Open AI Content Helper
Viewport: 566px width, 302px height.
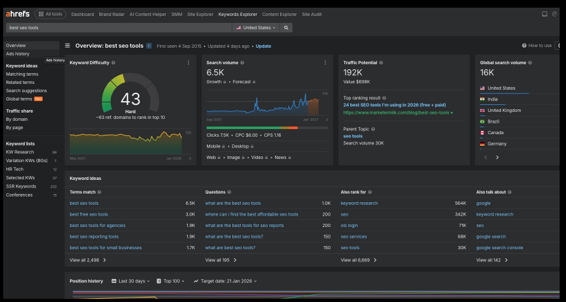[x=148, y=15]
